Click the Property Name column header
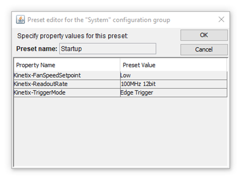 (x=67, y=65)
